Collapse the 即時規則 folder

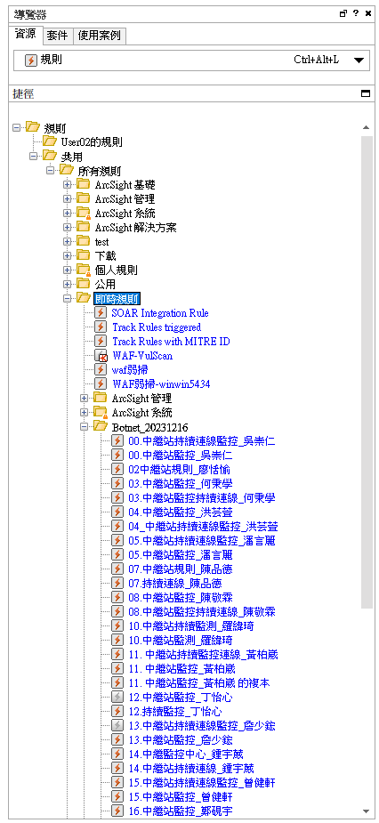click(x=68, y=298)
